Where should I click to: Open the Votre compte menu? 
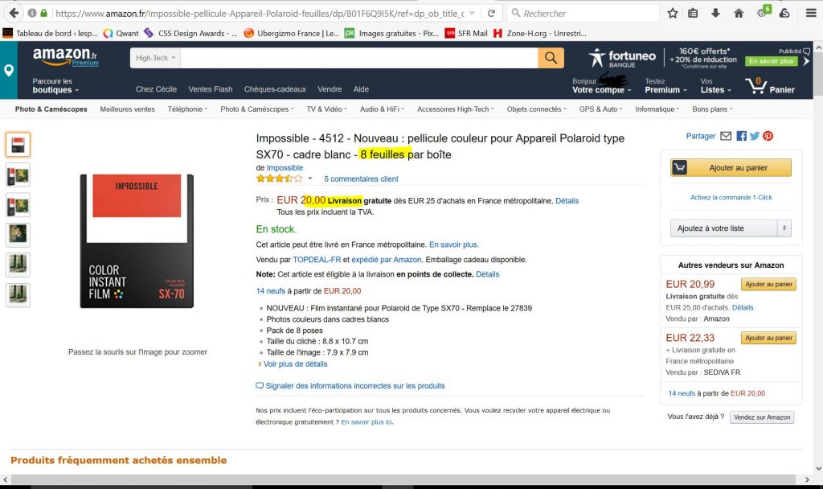(601, 85)
